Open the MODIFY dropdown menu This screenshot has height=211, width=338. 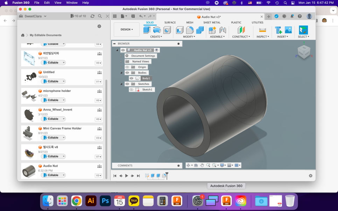(x=189, y=37)
